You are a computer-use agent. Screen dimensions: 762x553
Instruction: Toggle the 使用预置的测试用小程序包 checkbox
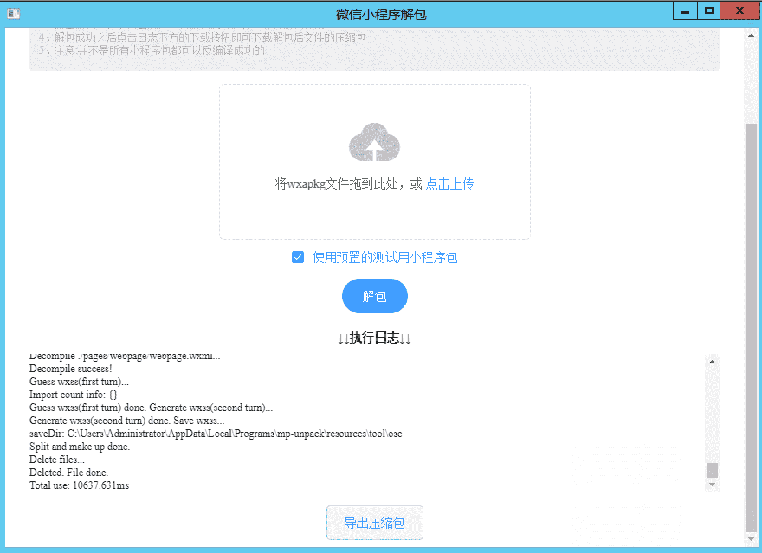click(x=298, y=257)
